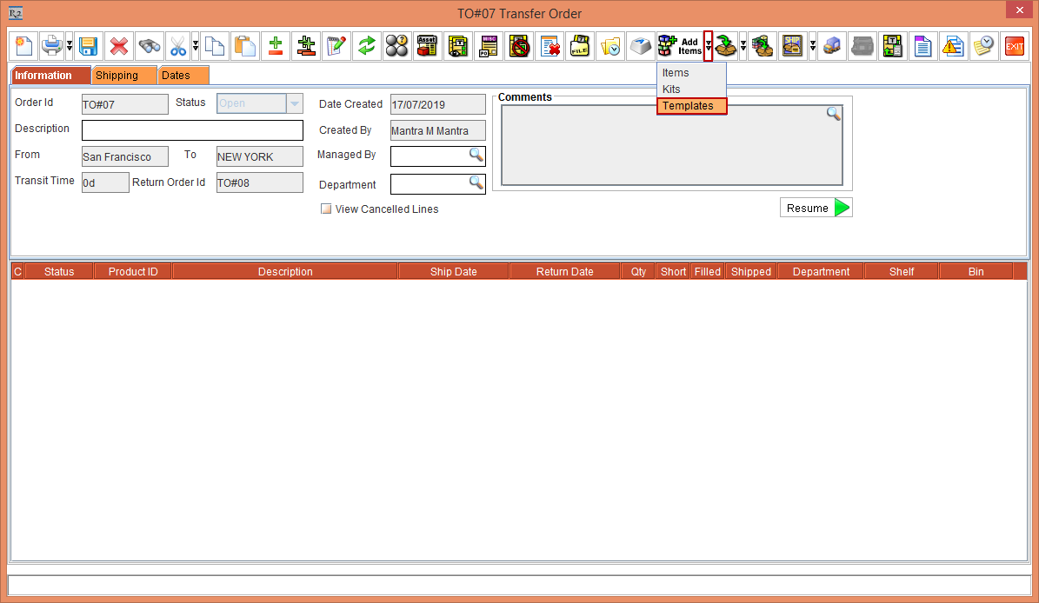The width and height of the screenshot is (1039, 603).
Task: Save the transfer order
Action: (89, 46)
